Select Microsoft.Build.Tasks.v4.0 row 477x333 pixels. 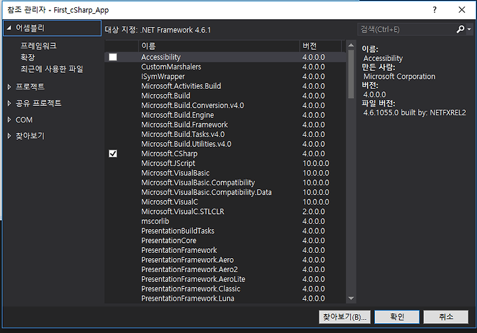click(x=225, y=134)
